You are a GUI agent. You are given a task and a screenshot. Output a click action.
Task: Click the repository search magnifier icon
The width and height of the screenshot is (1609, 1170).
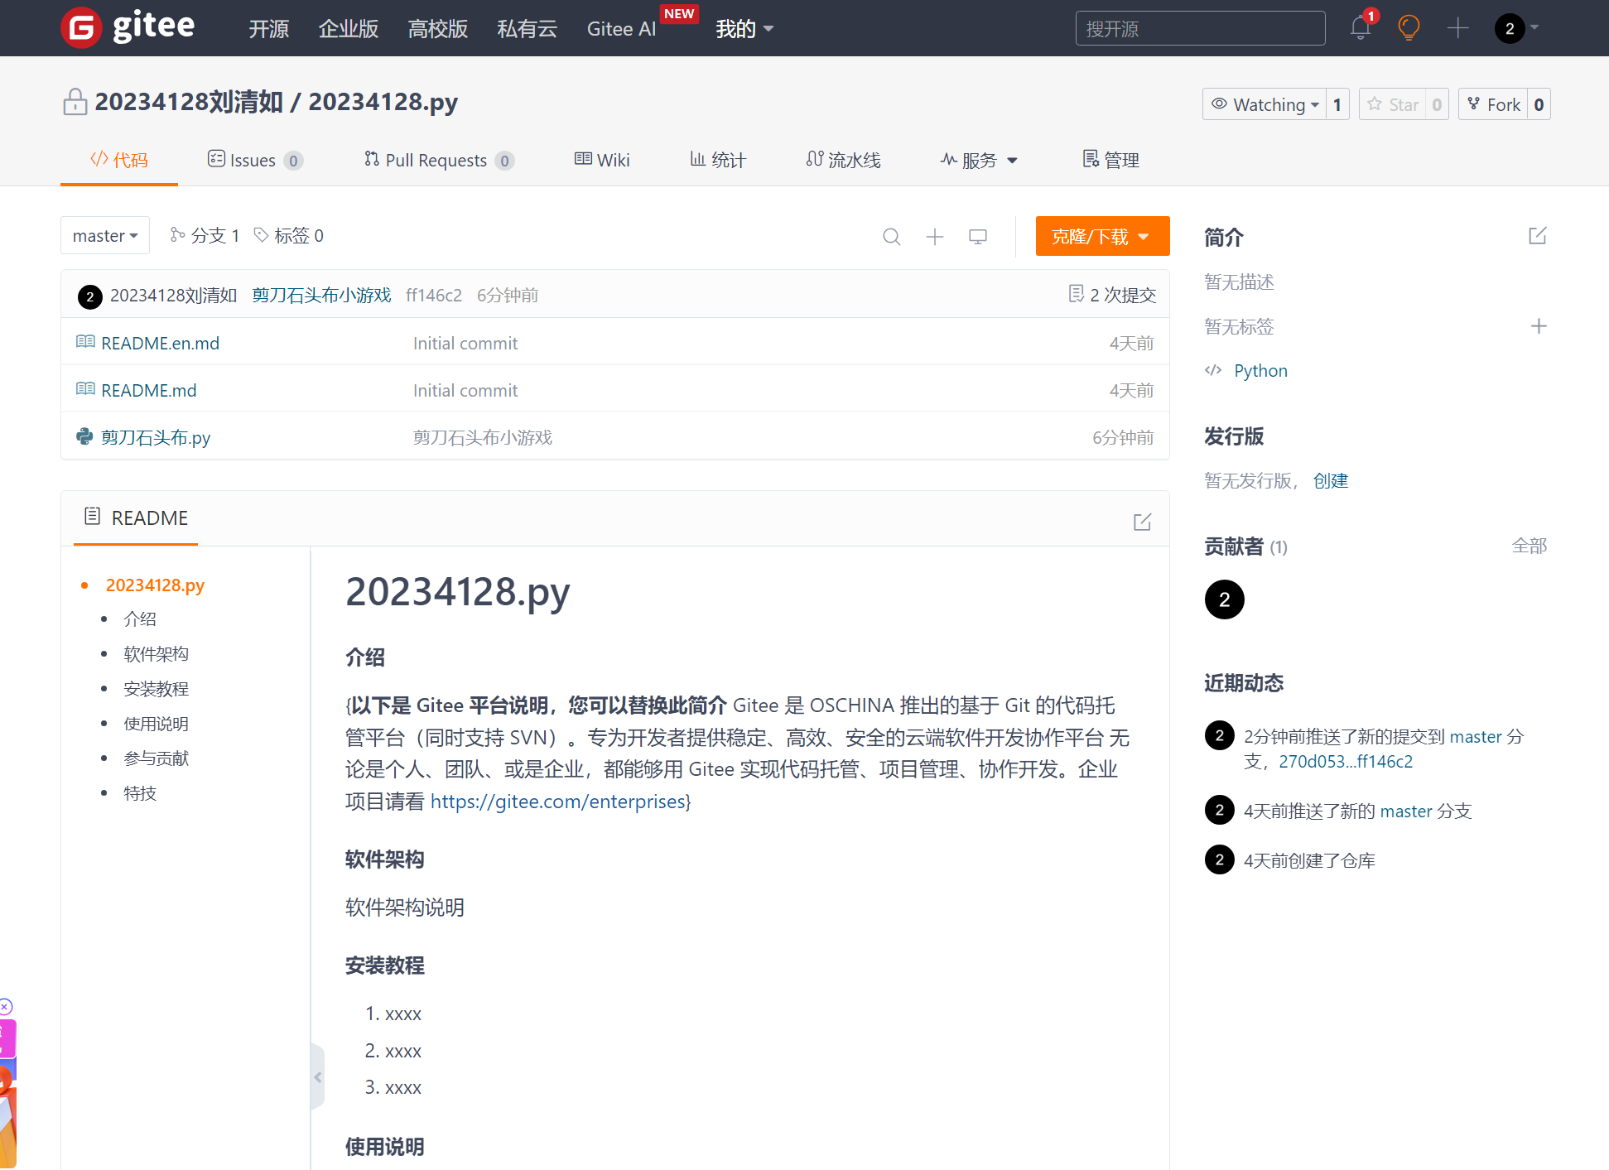pyautogui.click(x=891, y=237)
